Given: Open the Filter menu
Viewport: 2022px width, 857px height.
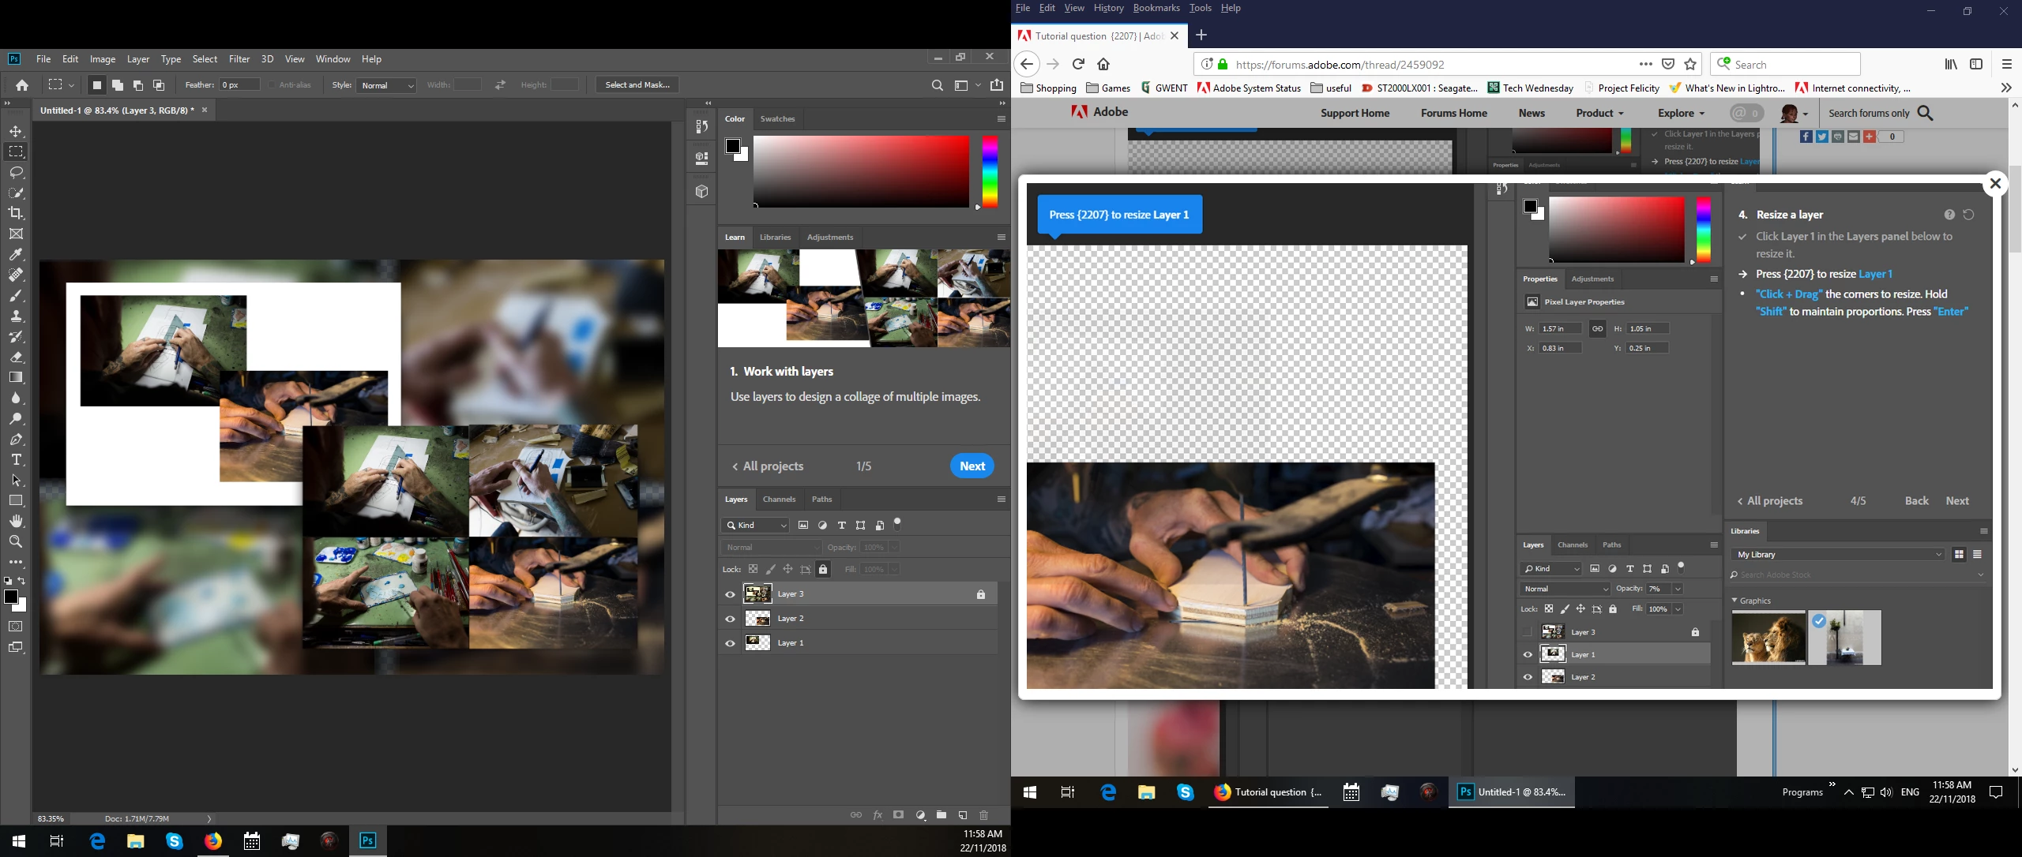Looking at the screenshot, I should click(239, 59).
